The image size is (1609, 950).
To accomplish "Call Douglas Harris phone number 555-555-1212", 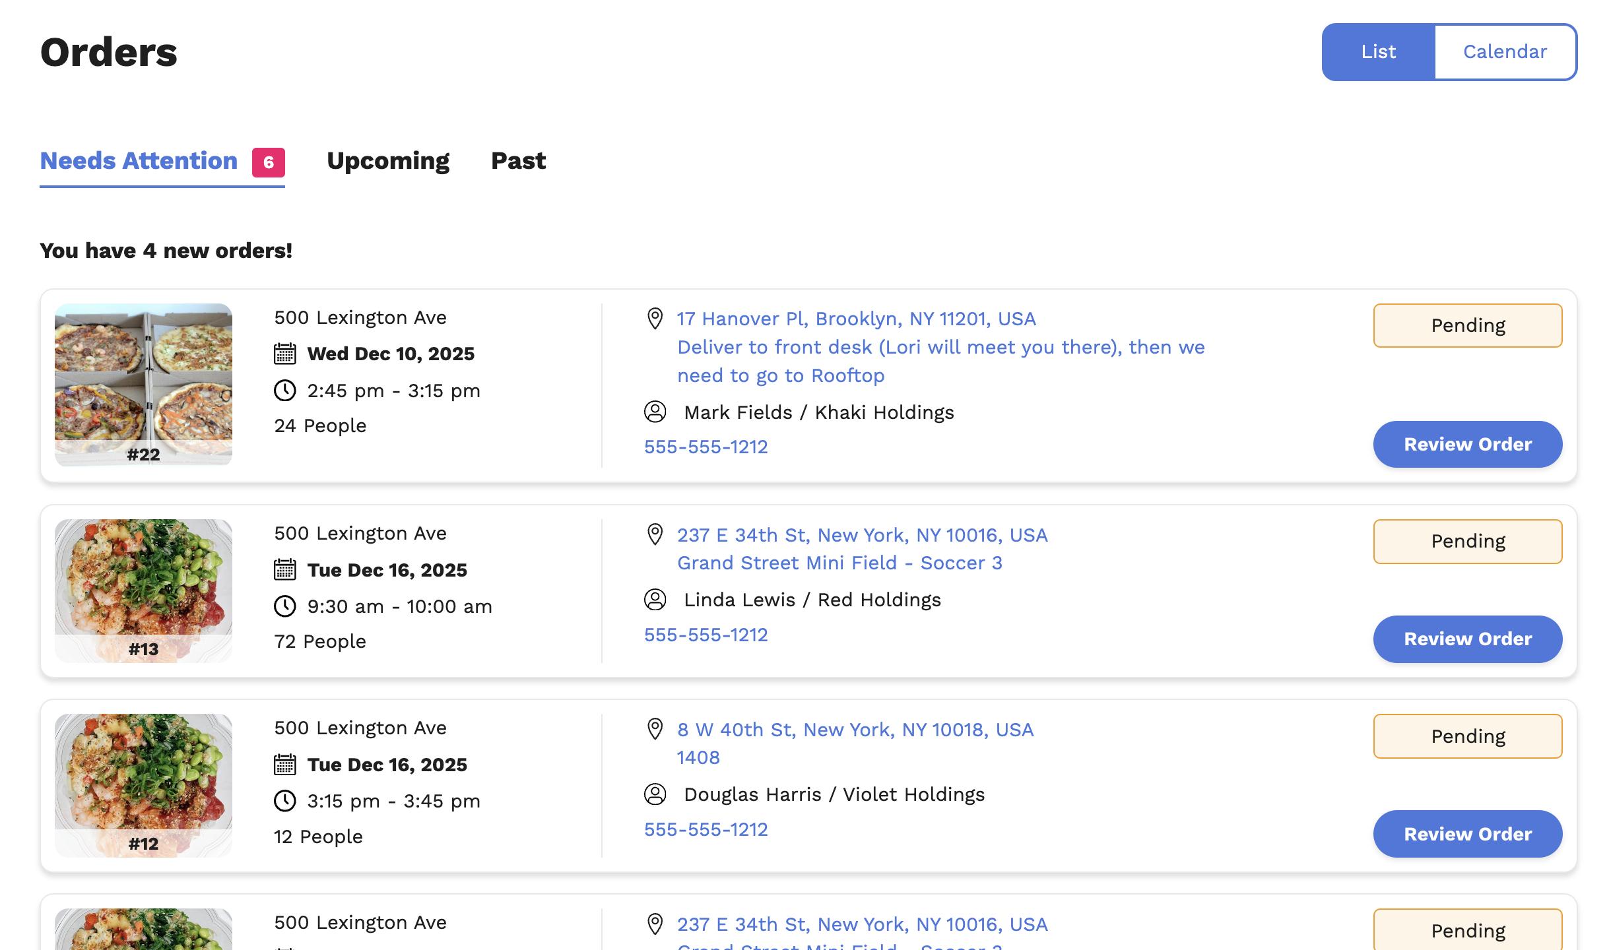I will click(x=706, y=829).
